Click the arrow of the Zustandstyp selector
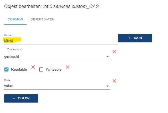 [x=108, y=57]
